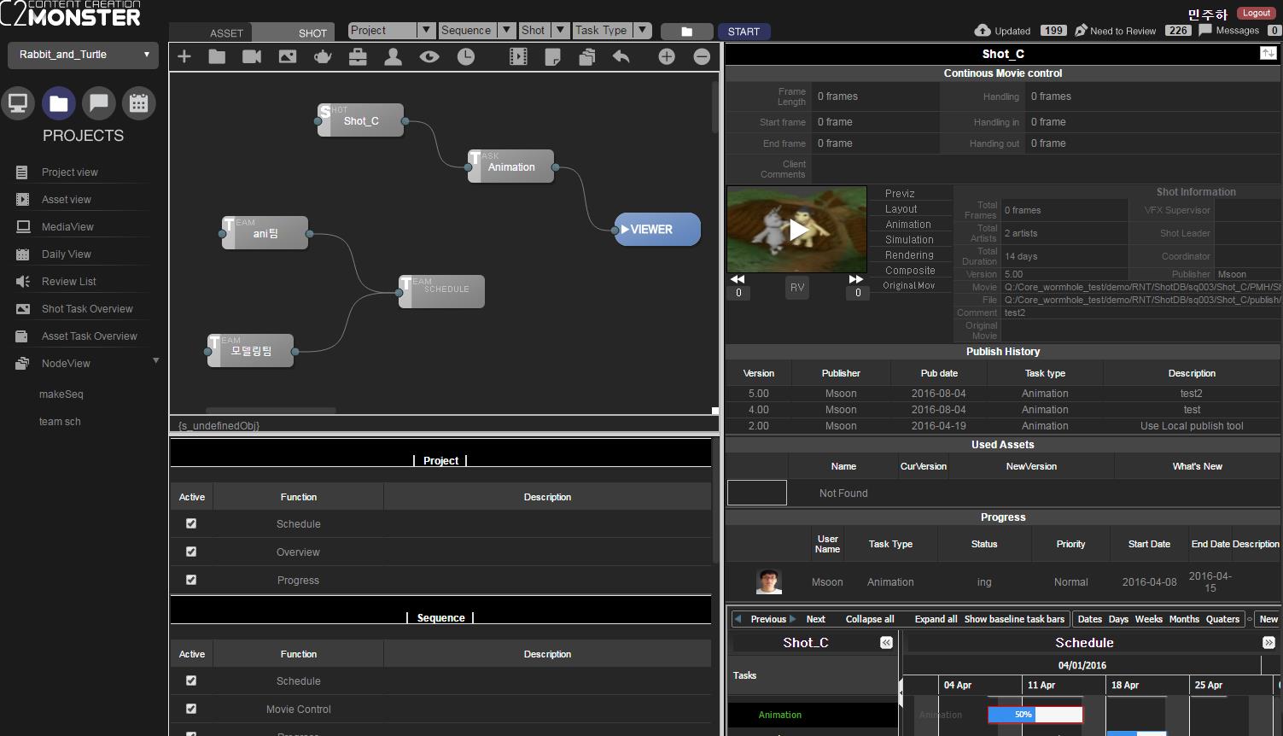The height and width of the screenshot is (736, 1283).
Task: Click the undo arrow icon in toolbar
Action: [x=621, y=56]
